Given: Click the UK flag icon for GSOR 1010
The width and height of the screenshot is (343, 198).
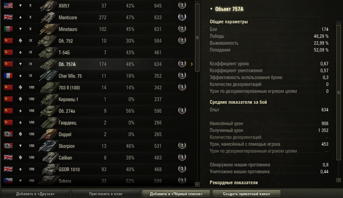Looking at the screenshot, I should click(x=8, y=169).
